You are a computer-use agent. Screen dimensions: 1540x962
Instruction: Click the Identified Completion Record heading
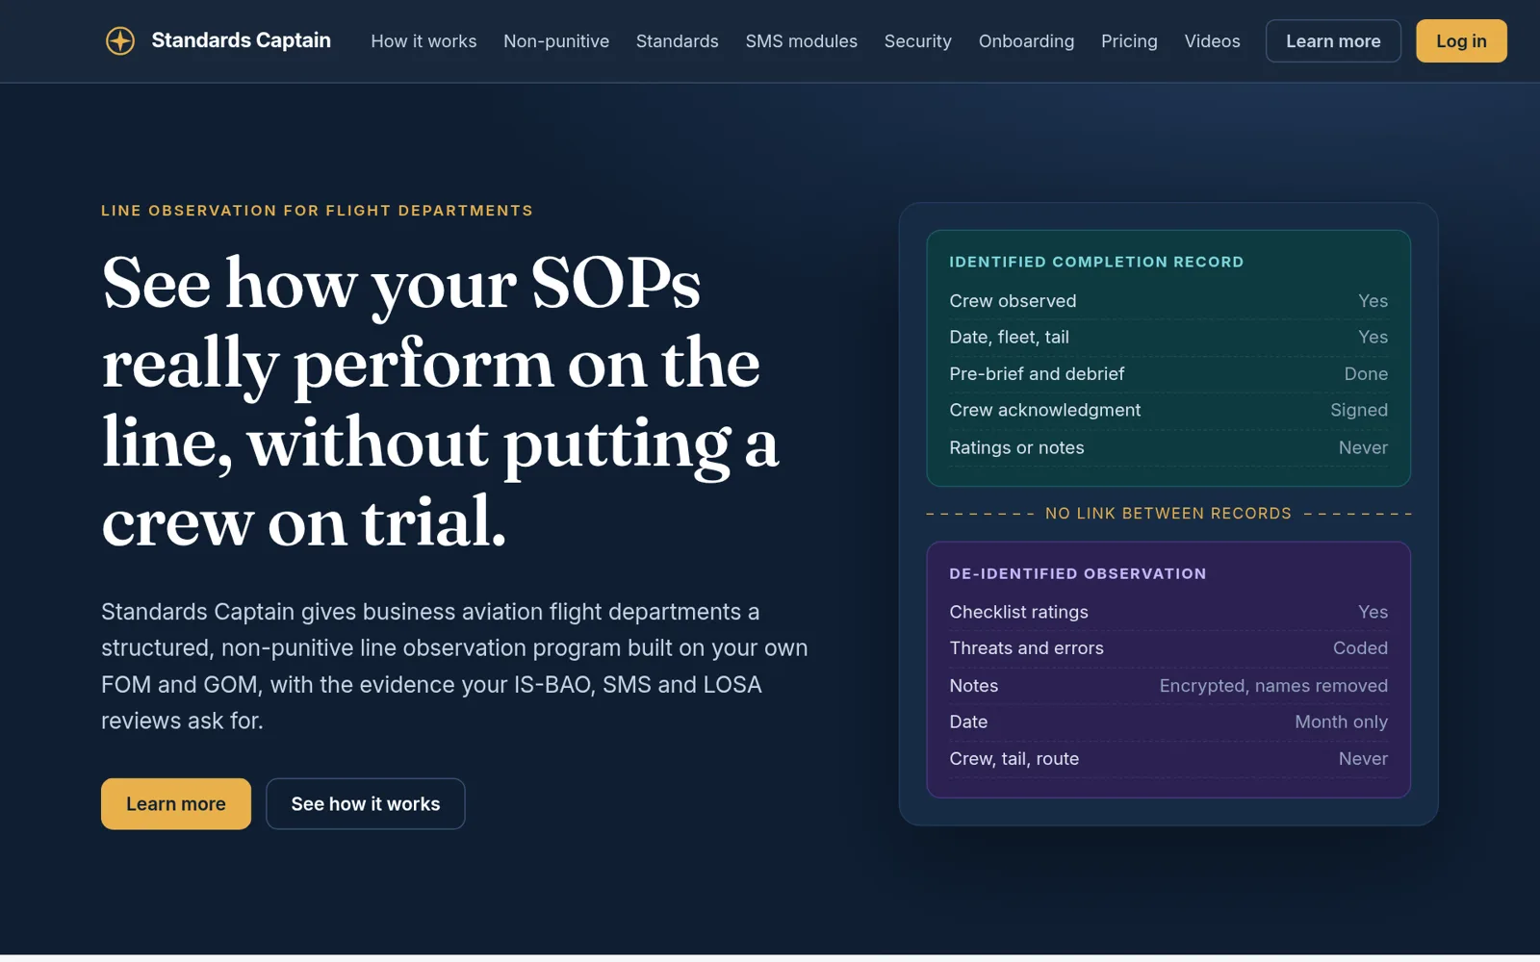click(x=1096, y=262)
